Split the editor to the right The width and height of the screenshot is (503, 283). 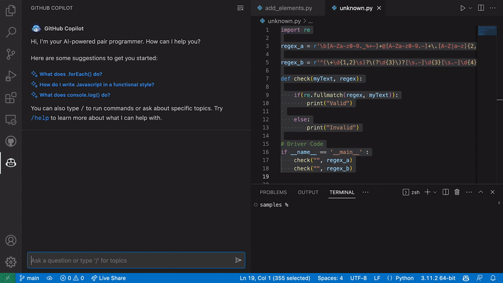coord(480,8)
